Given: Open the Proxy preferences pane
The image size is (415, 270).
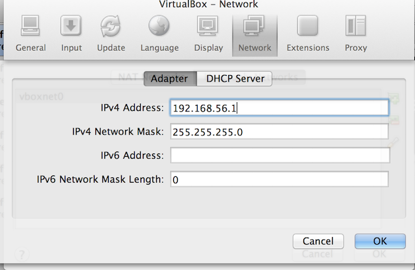Looking at the screenshot, I should coord(356,33).
